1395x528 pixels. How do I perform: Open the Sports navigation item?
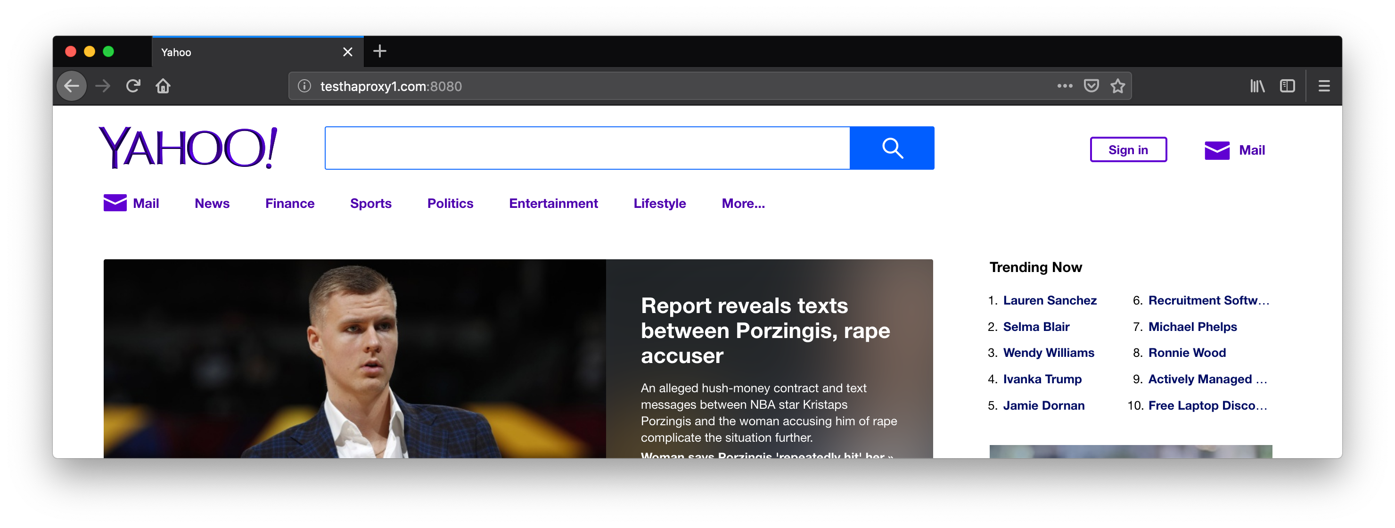pyautogui.click(x=370, y=204)
